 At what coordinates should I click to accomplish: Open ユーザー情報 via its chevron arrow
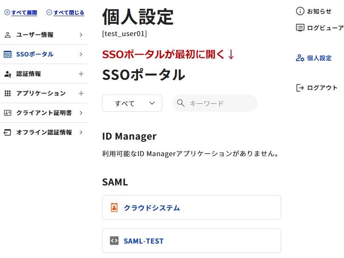coord(81,35)
